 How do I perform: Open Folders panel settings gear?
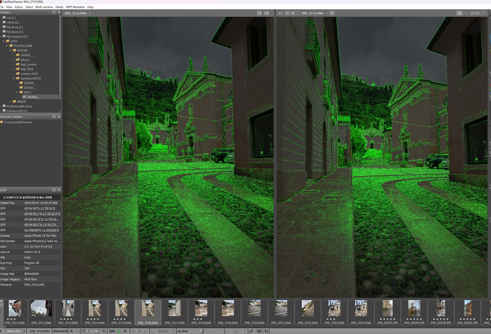pyautogui.click(x=54, y=12)
